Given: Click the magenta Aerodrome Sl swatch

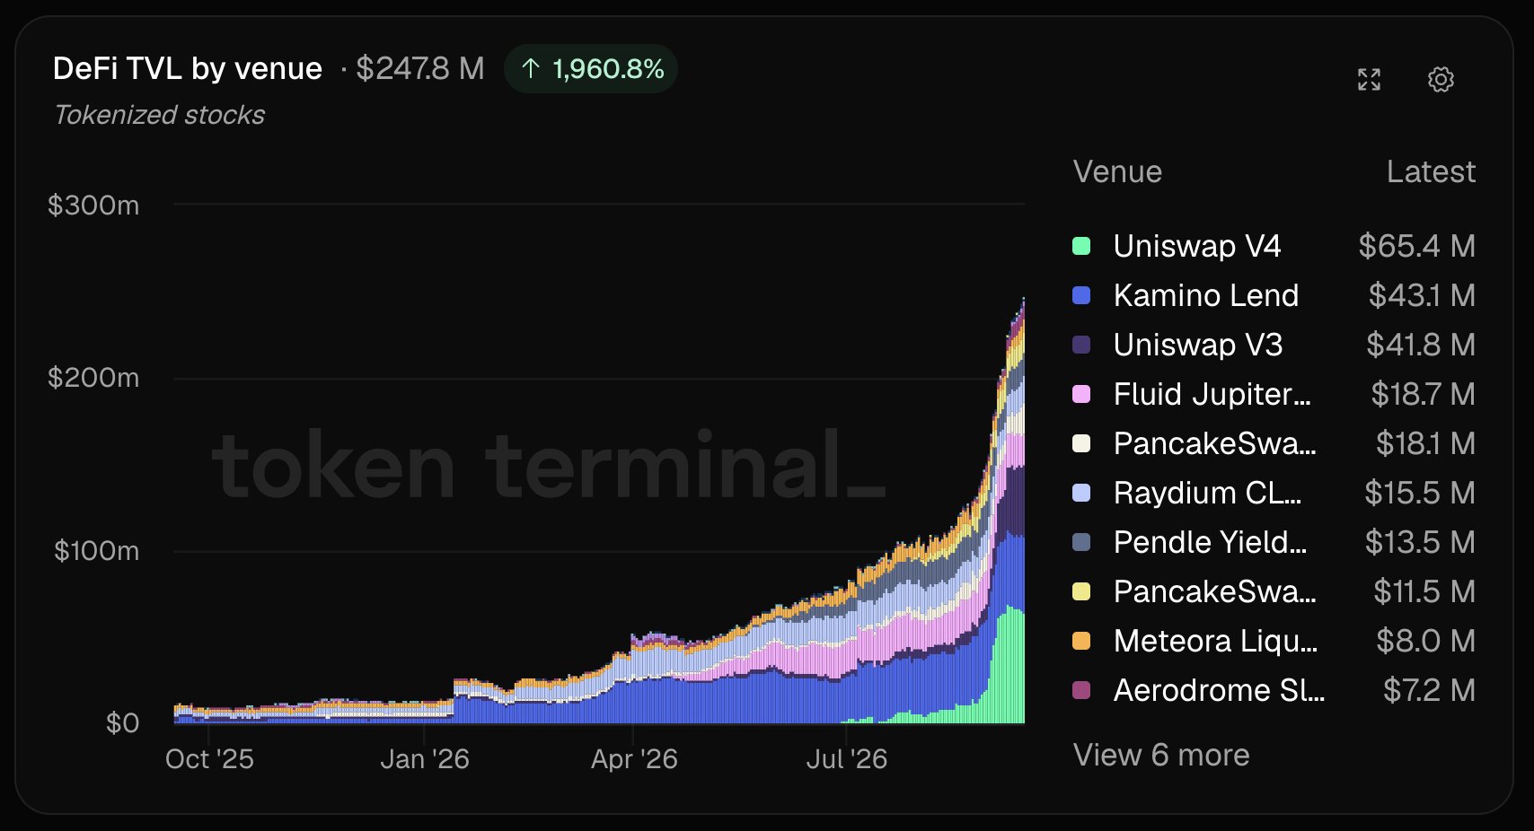Looking at the screenshot, I should coord(1081,690).
